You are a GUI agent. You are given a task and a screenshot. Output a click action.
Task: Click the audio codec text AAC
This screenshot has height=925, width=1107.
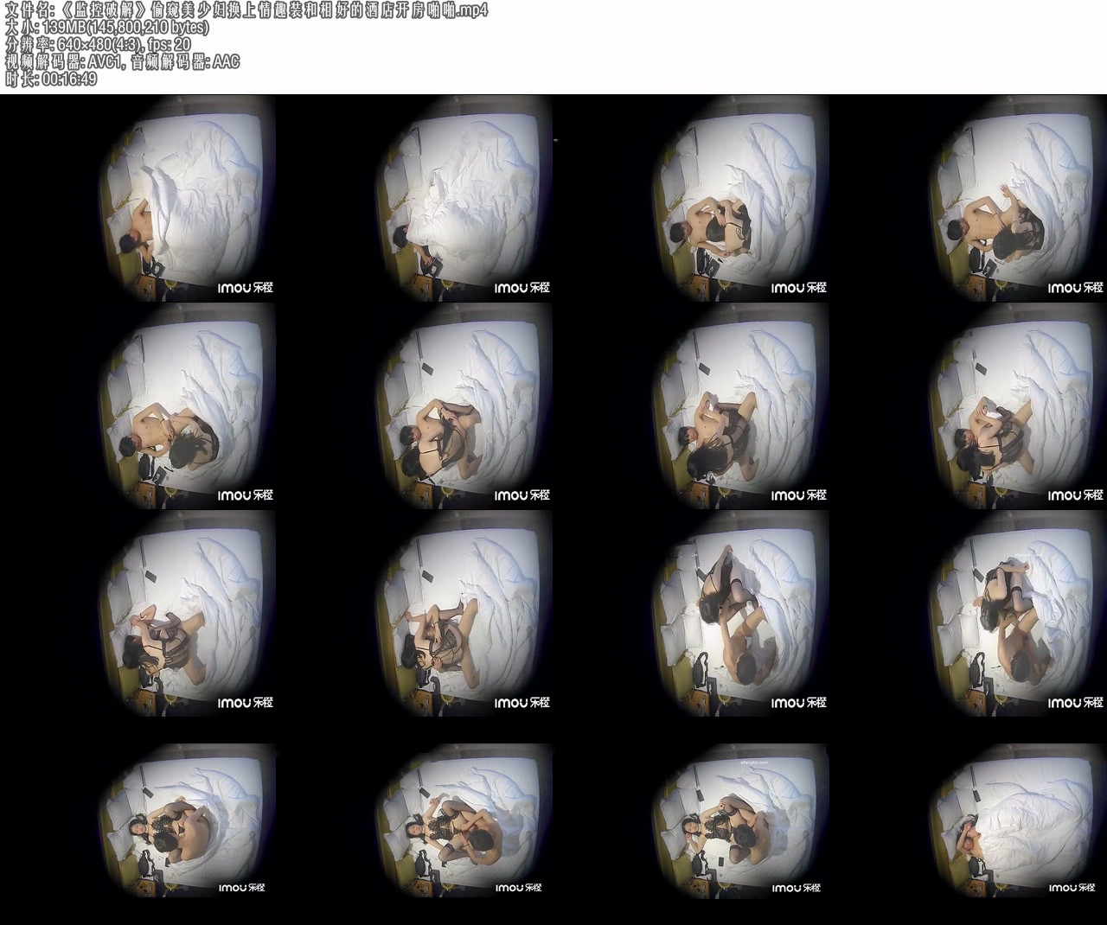pos(226,61)
